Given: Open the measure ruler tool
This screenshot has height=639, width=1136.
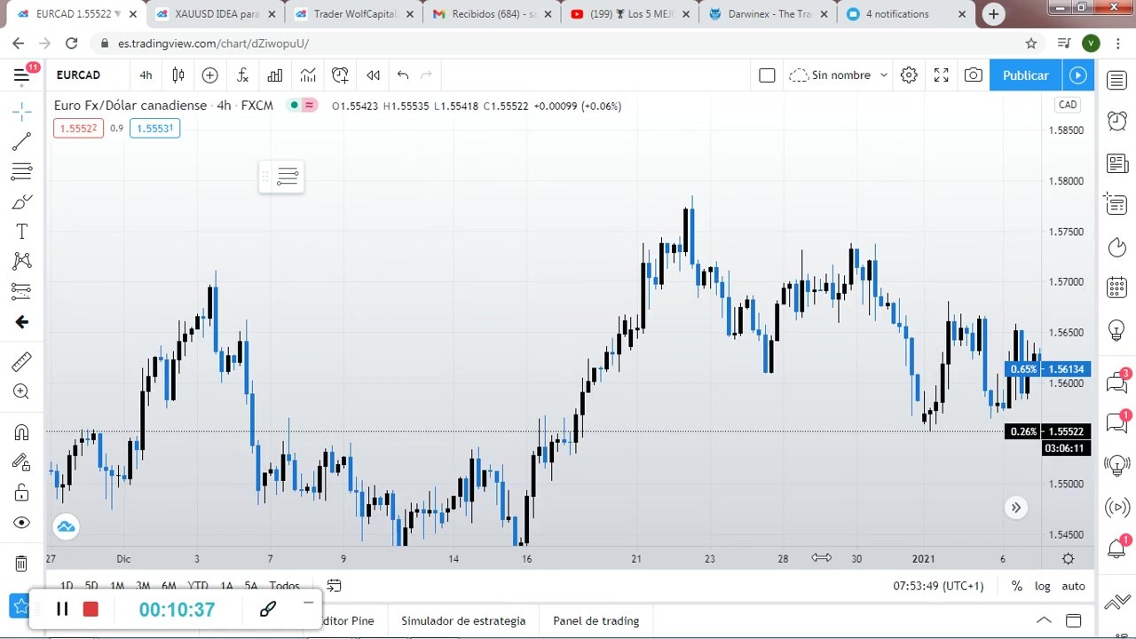Looking at the screenshot, I should pos(21,361).
